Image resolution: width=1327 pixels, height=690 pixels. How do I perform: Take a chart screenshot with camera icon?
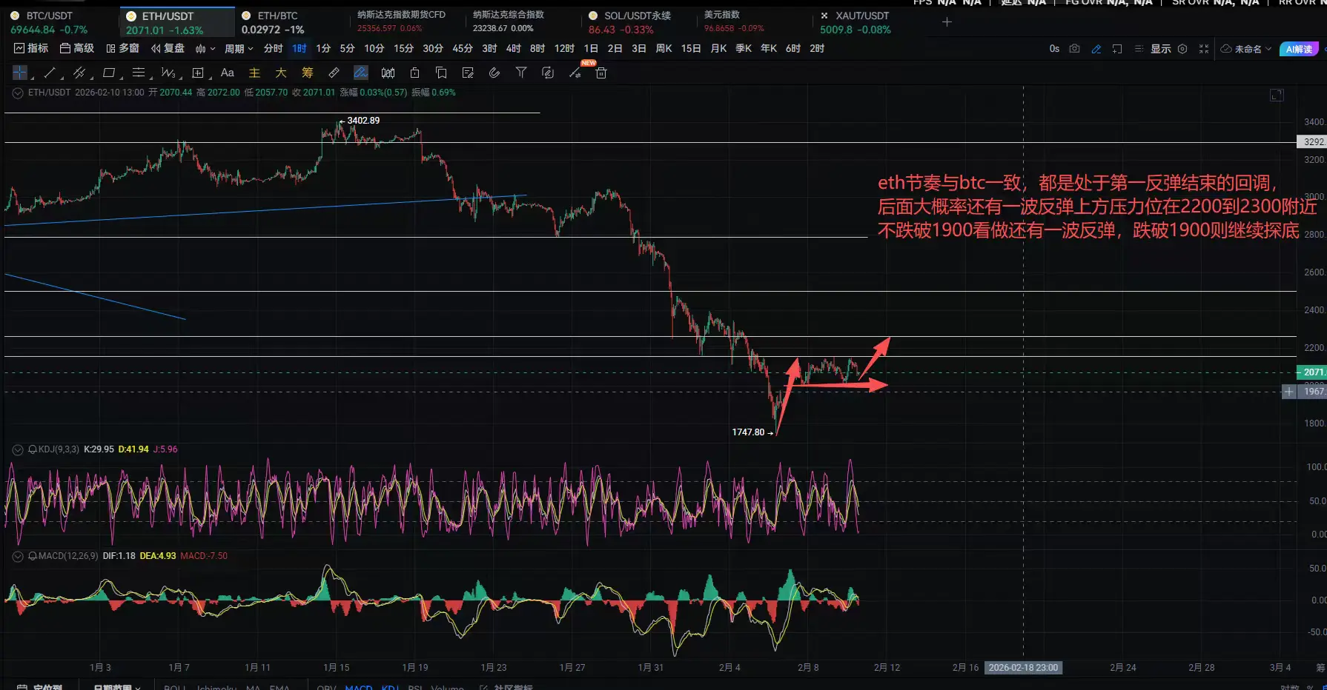[x=1075, y=49]
